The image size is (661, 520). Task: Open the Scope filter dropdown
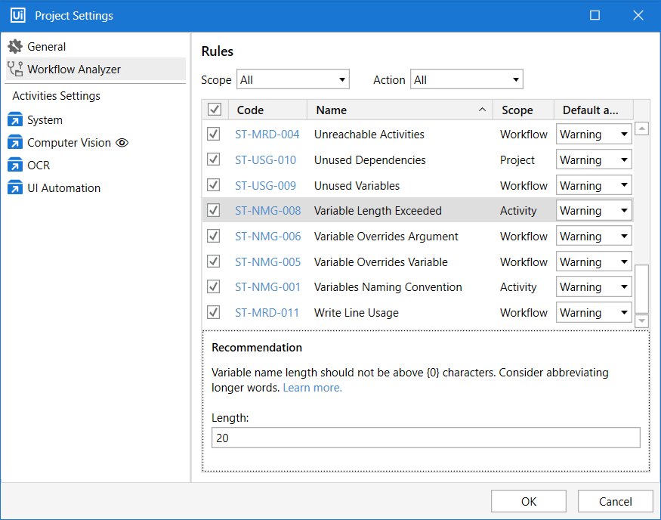click(x=293, y=80)
